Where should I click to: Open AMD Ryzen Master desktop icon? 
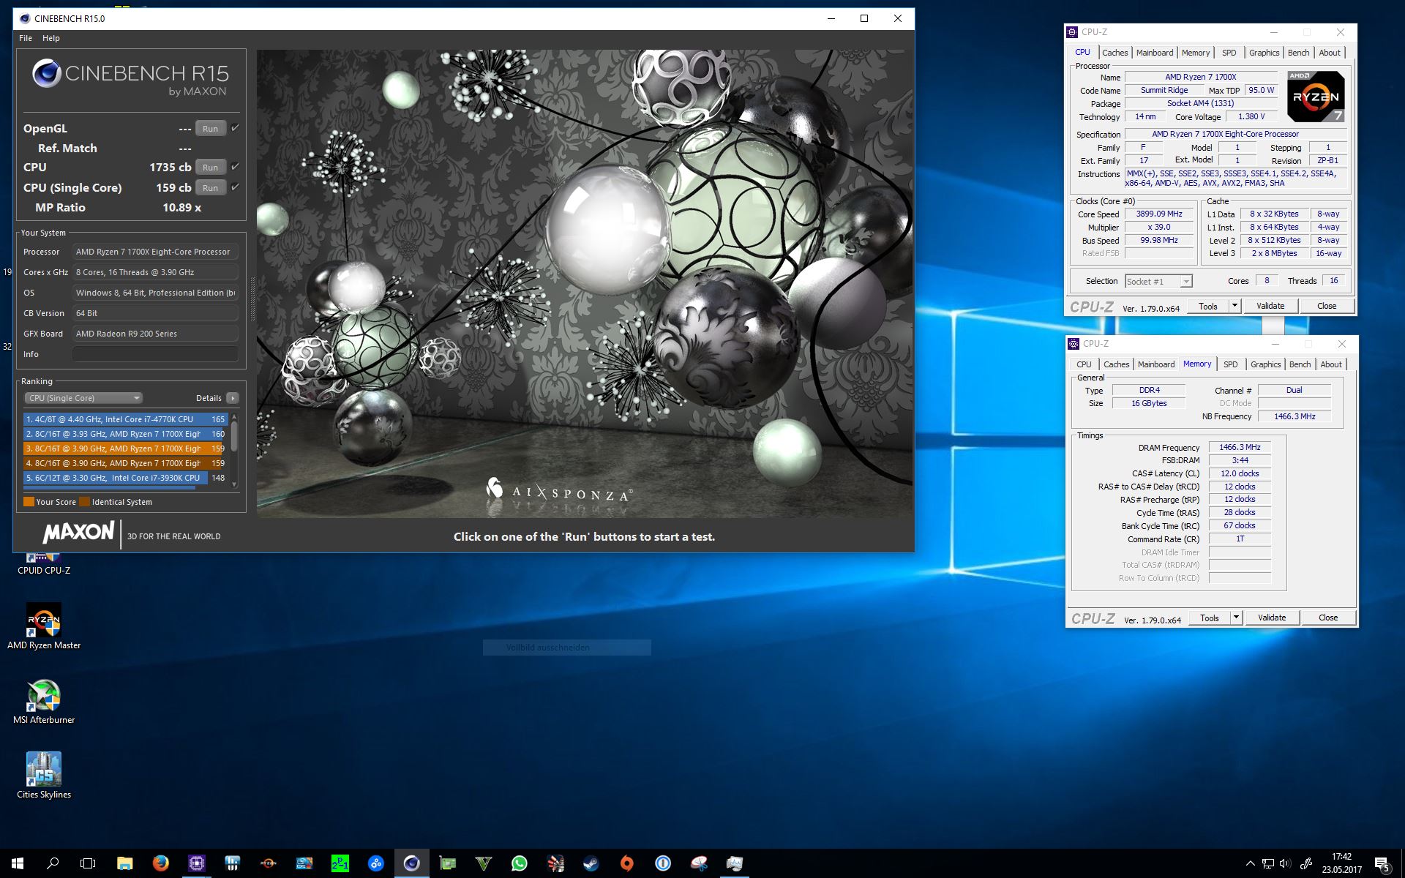(x=44, y=621)
